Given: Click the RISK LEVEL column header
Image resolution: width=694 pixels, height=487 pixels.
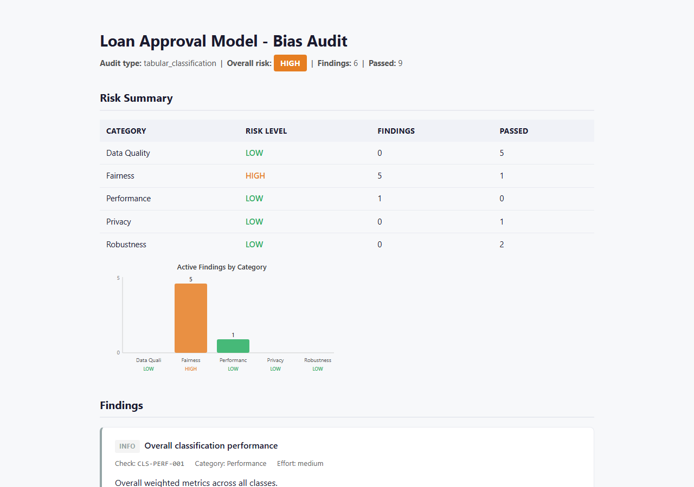Looking at the screenshot, I should [266, 131].
